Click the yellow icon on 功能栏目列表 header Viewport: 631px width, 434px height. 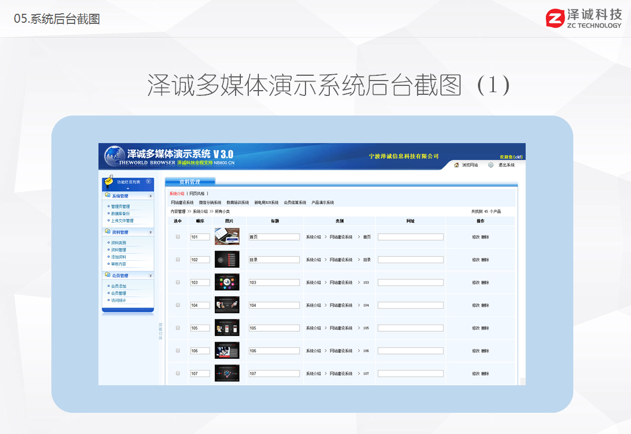click(109, 181)
